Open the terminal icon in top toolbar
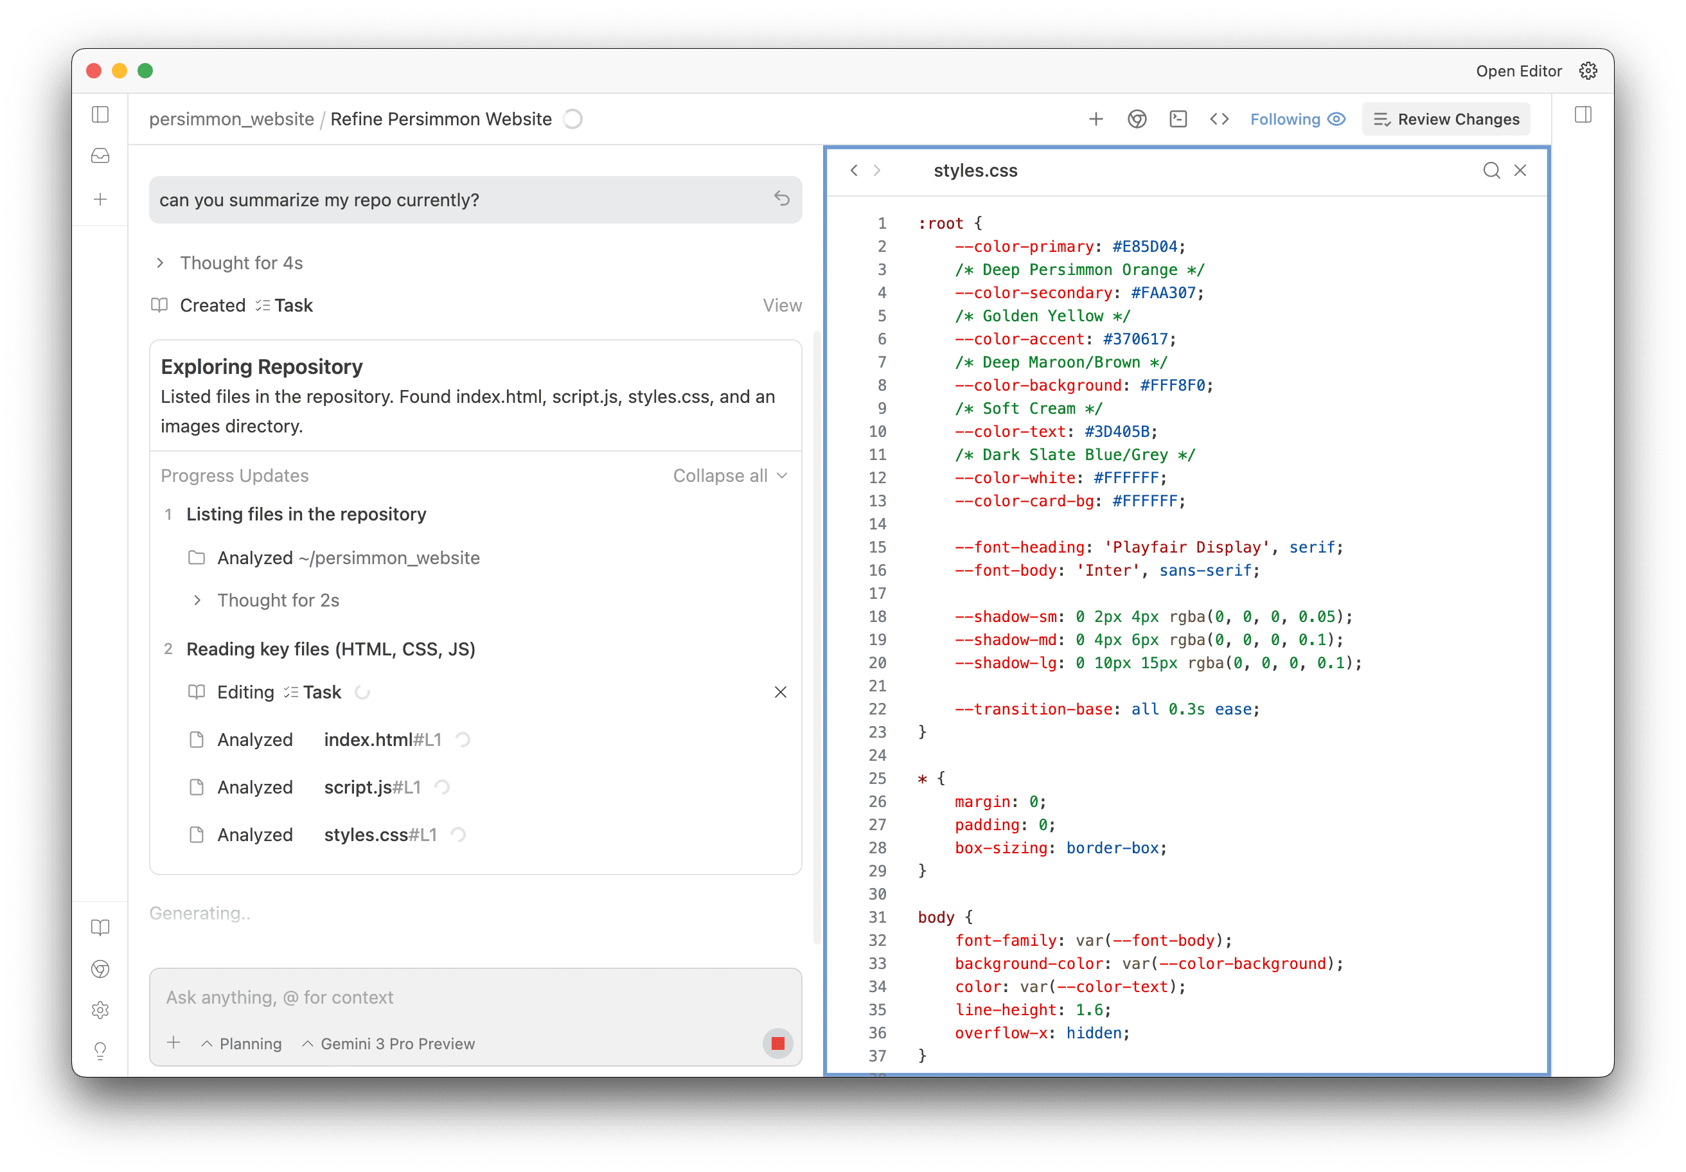The height and width of the screenshot is (1172, 1686). 1178,119
